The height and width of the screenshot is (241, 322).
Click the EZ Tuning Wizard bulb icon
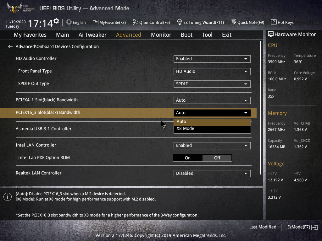[x=179, y=22]
